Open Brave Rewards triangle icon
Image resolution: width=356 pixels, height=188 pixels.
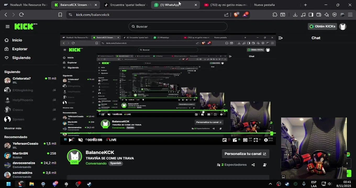click(245, 15)
